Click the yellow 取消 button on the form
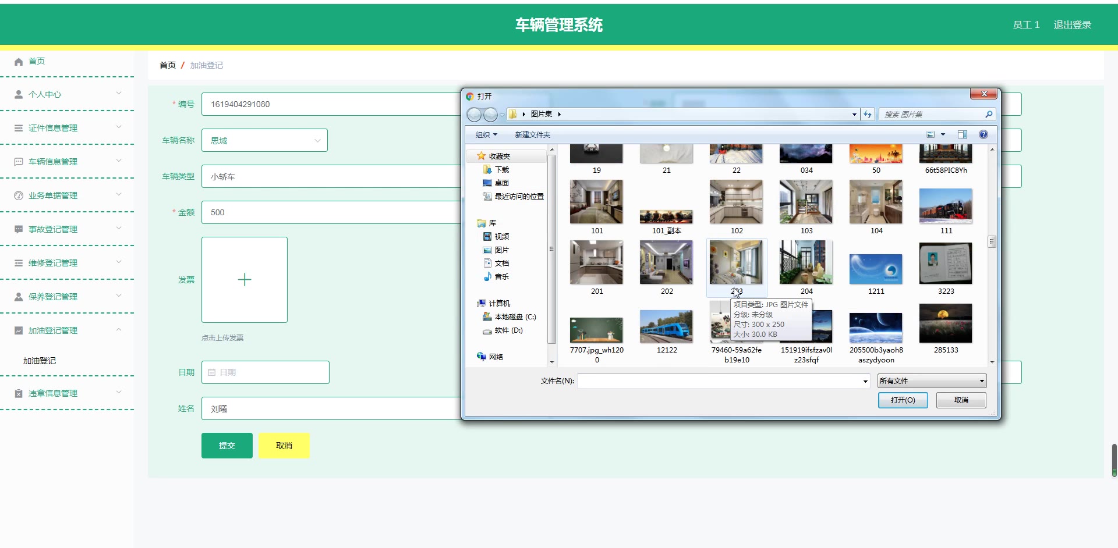The height and width of the screenshot is (548, 1118). 284,446
